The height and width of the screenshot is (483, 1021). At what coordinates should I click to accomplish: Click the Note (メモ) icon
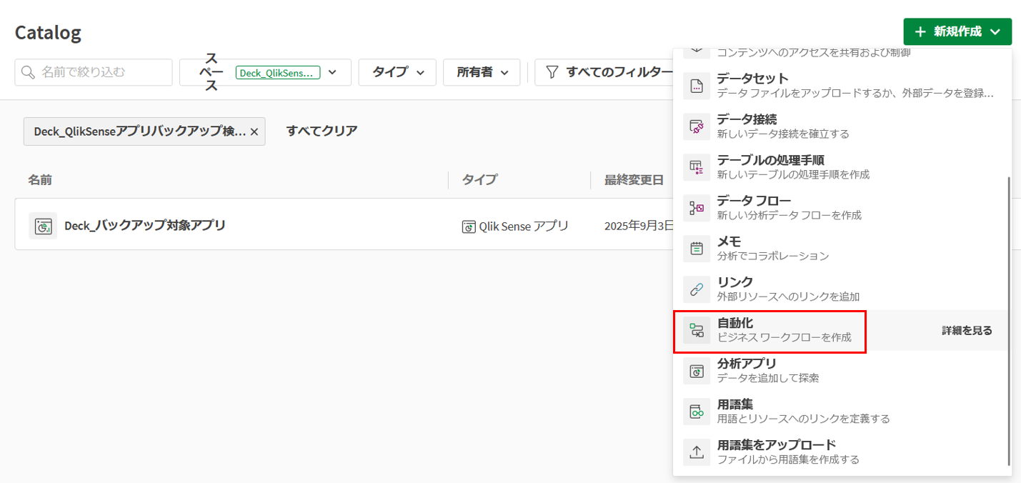coord(697,249)
